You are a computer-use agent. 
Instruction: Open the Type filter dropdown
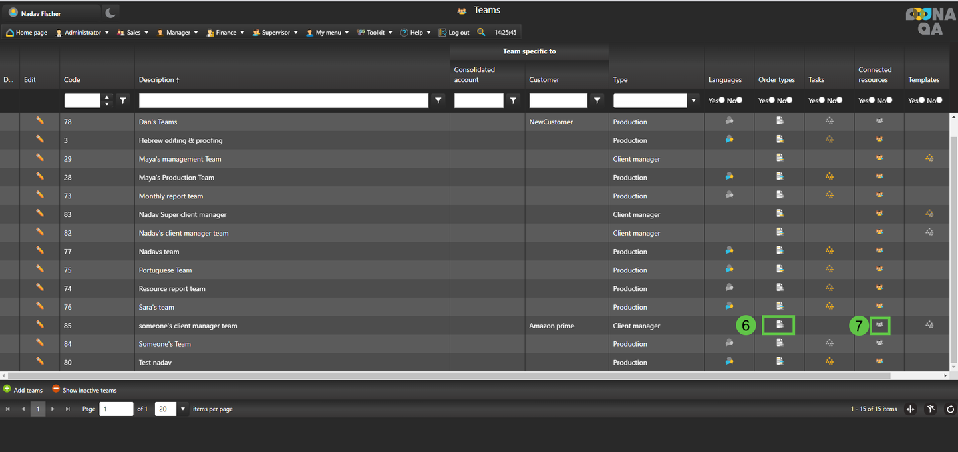pos(694,101)
